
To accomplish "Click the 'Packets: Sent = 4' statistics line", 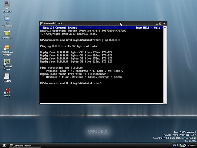I will (85, 71).
